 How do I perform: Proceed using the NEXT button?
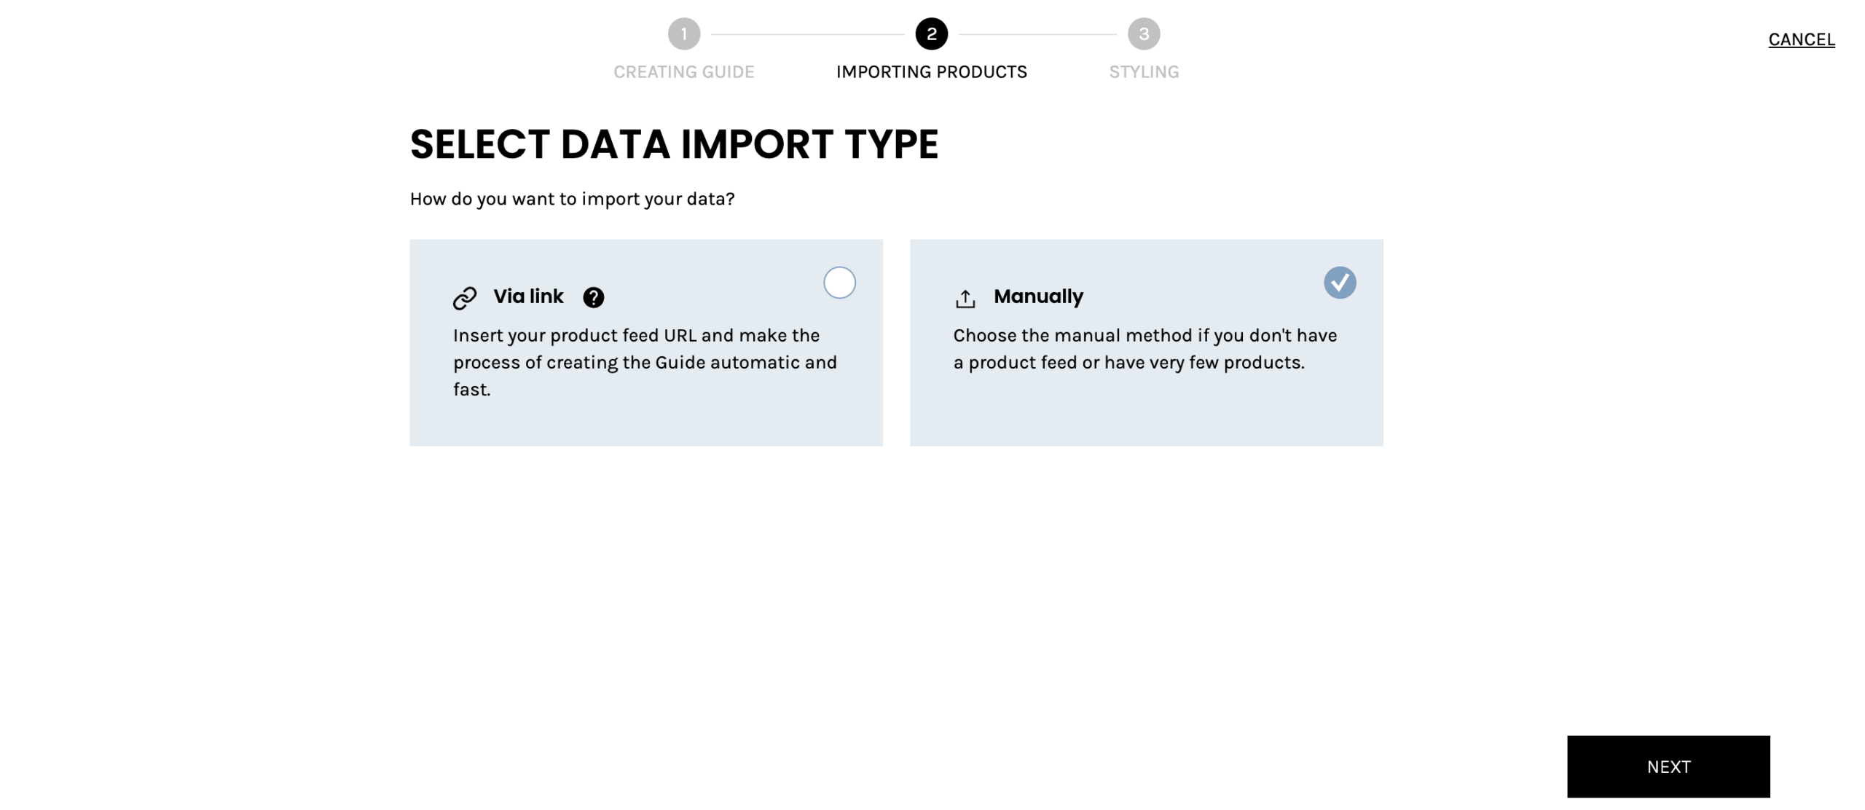point(1668,766)
